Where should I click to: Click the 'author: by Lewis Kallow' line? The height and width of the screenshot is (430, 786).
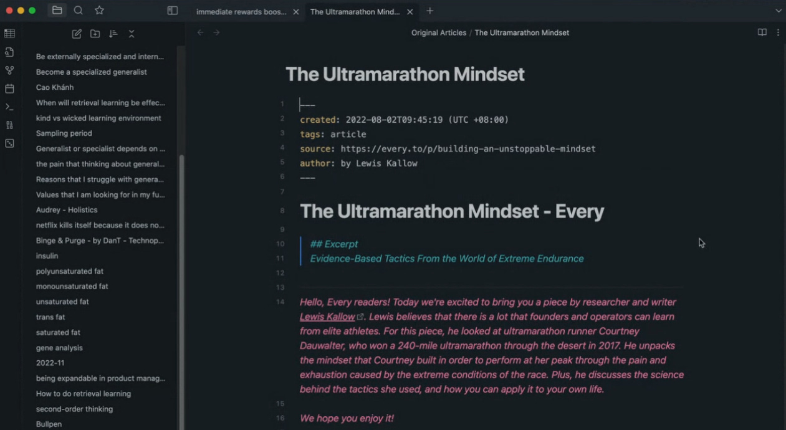(358, 163)
